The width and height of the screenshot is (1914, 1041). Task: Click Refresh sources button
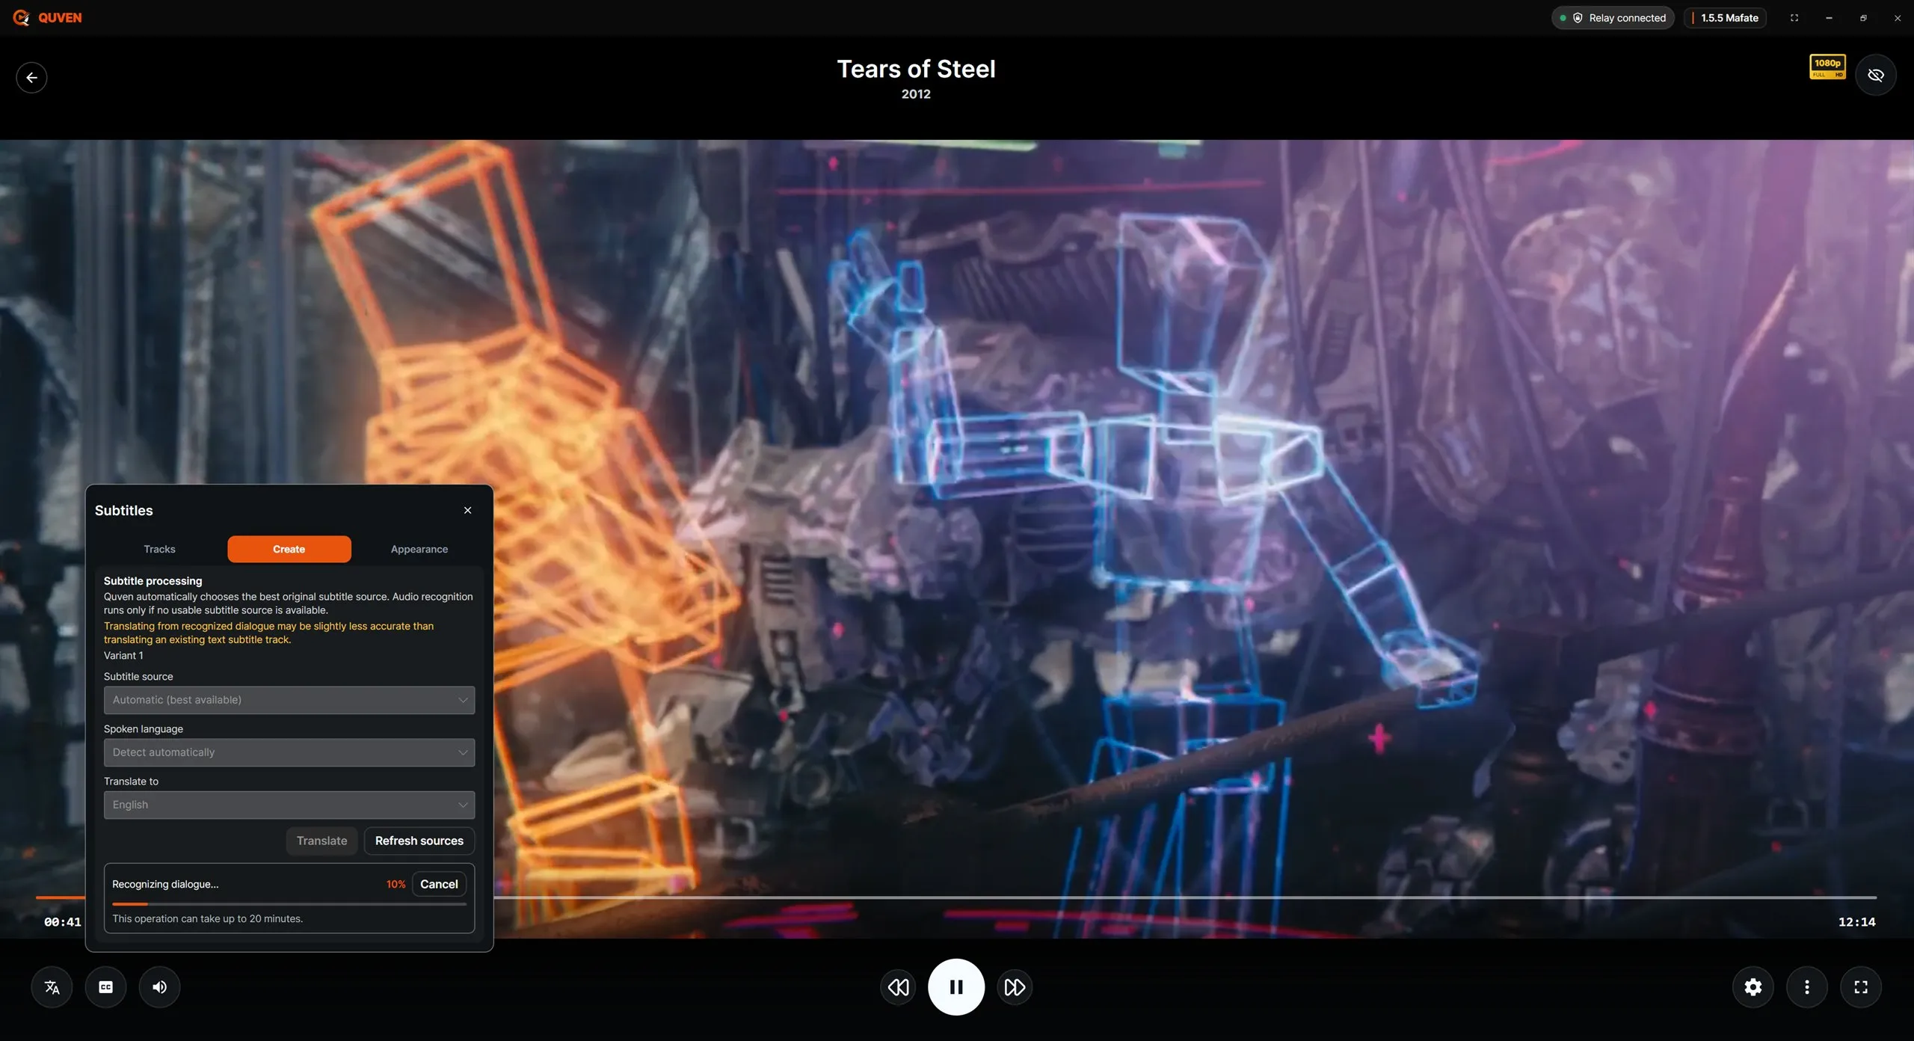click(419, 841)
